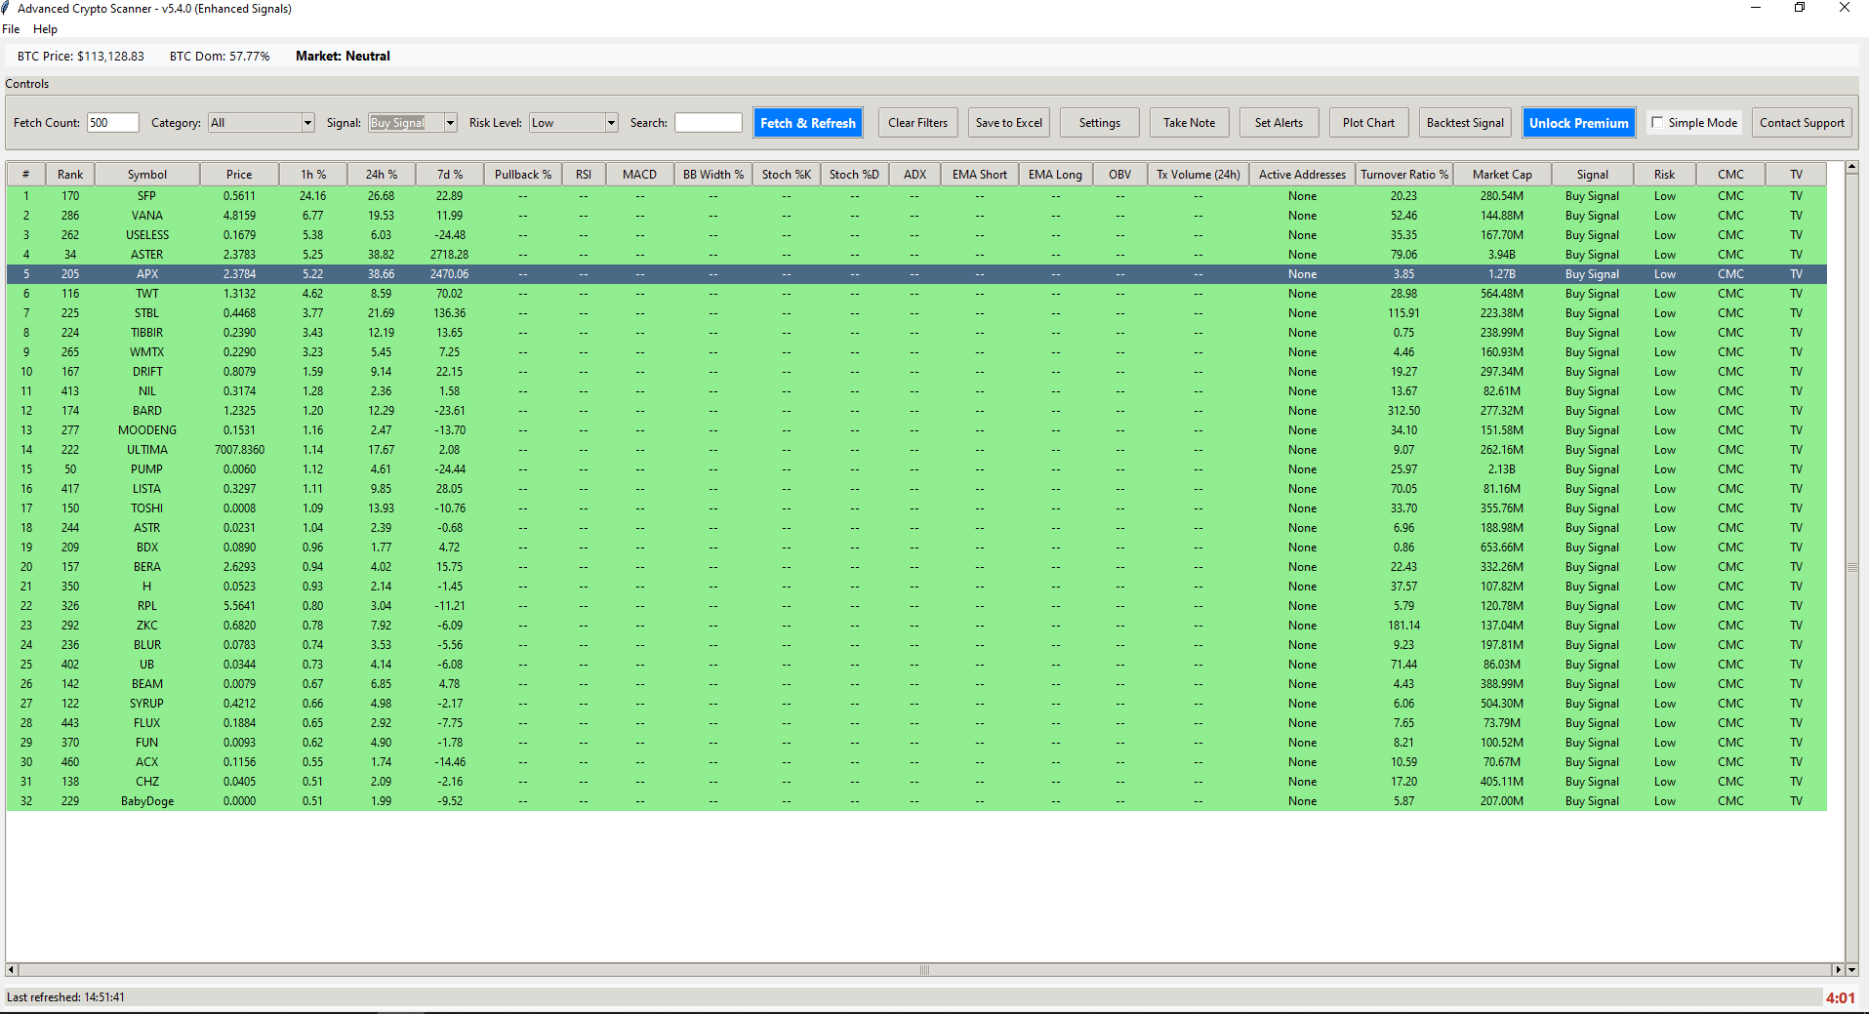Image resolution: width=1869 pixels, height=1014 pixels.
Task: Click the Take Note button
Action: click(1188, 122)
